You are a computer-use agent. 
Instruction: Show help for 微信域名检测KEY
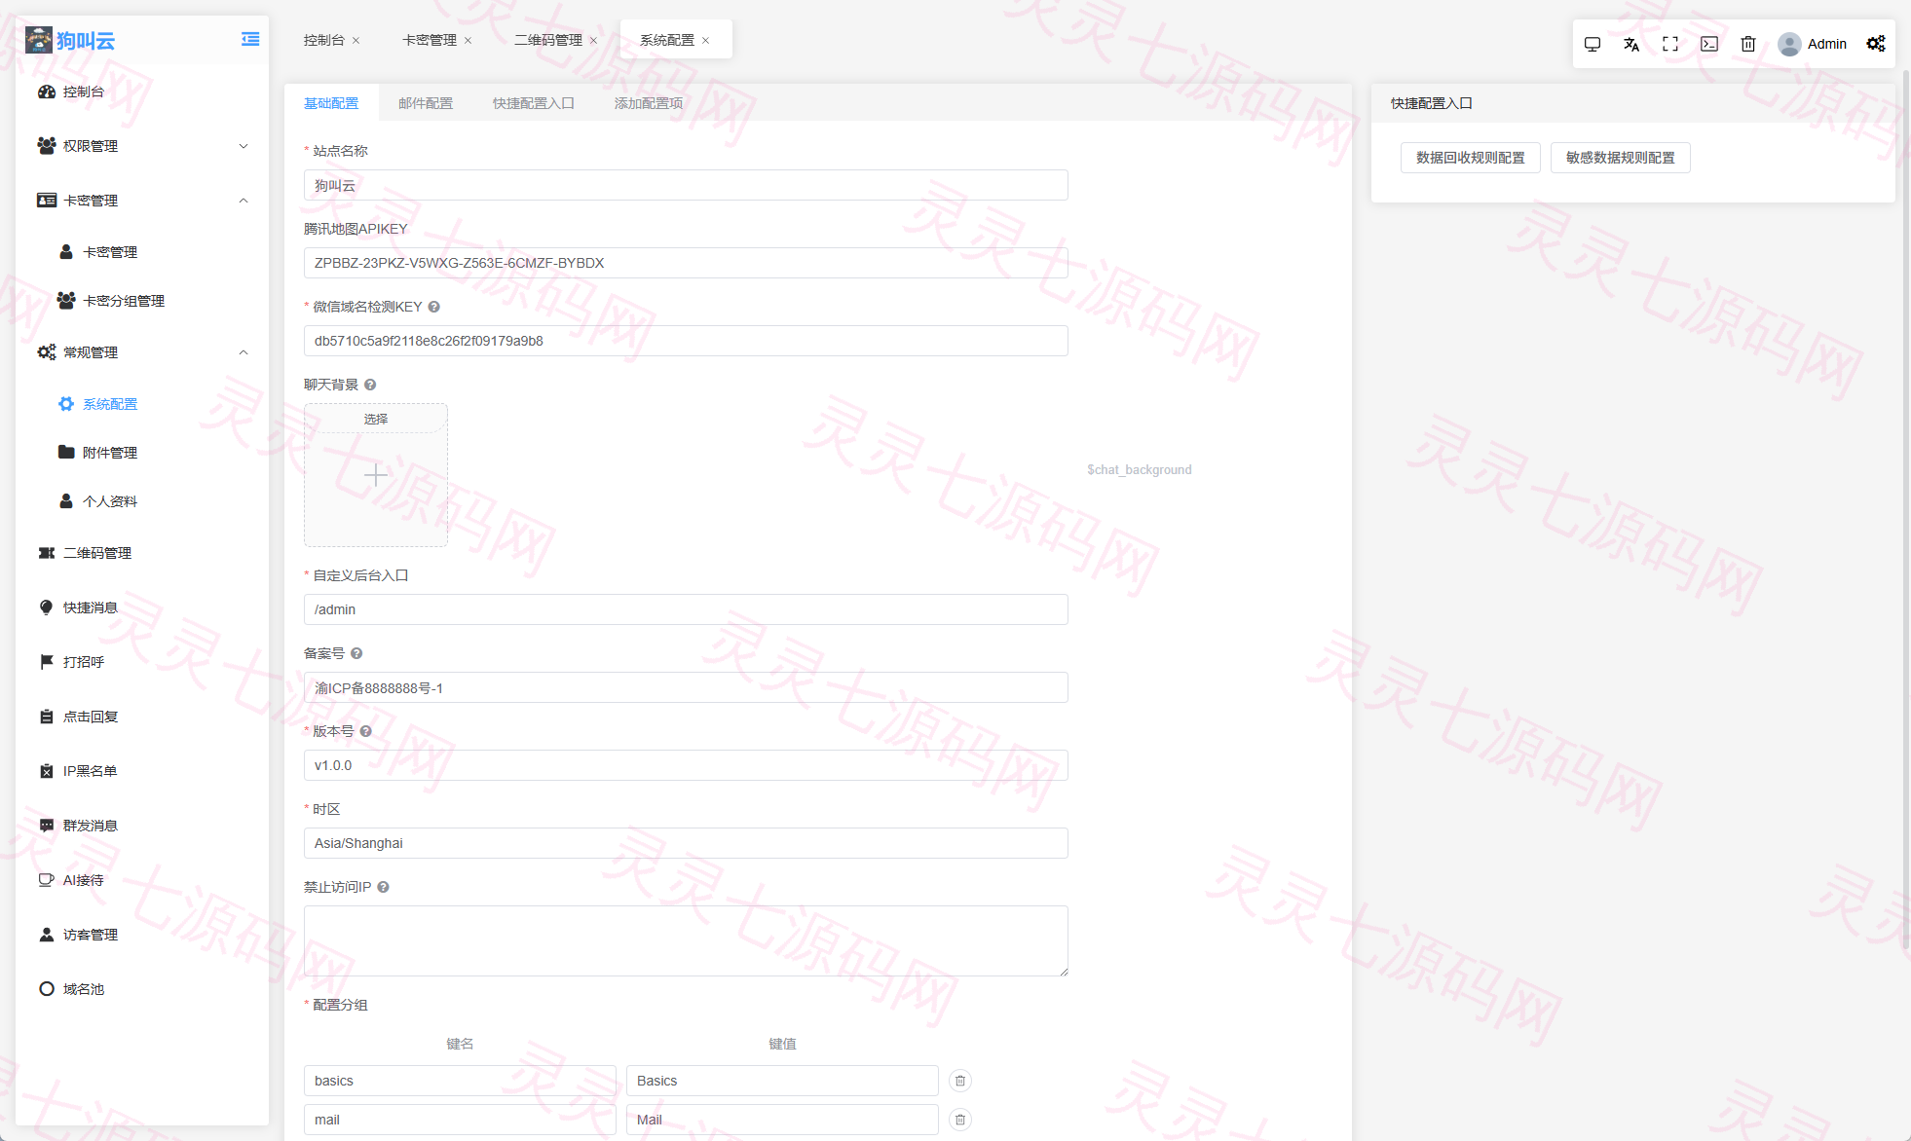434,307
